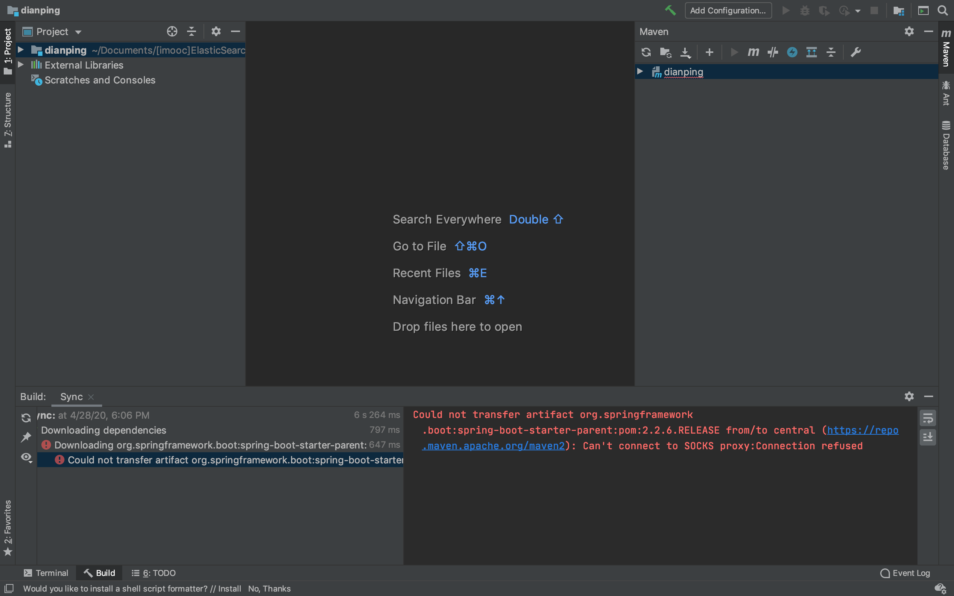Open Project Structure icon in top toolbar

[x=898, y=11]
